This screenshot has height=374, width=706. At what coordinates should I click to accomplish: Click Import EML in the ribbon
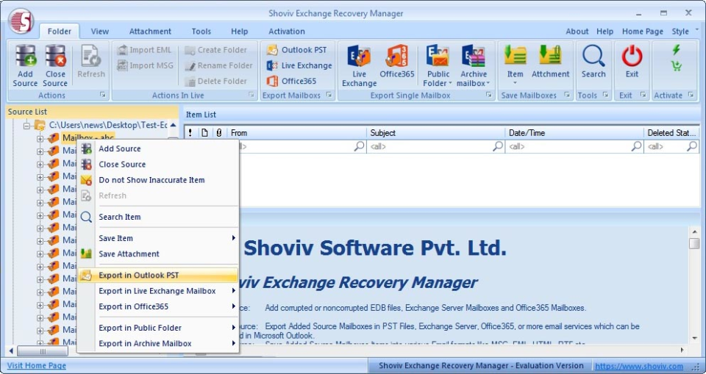click(x=145, y=50)
